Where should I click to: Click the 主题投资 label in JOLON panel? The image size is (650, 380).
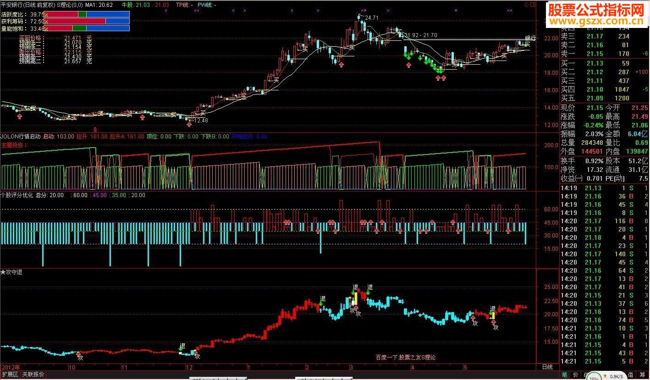point(14,145)
